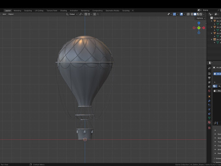This screenshot has width=221, height=166.
Task: Click the green Y axis gizmo circle
Action: click(x=199, y=28)
